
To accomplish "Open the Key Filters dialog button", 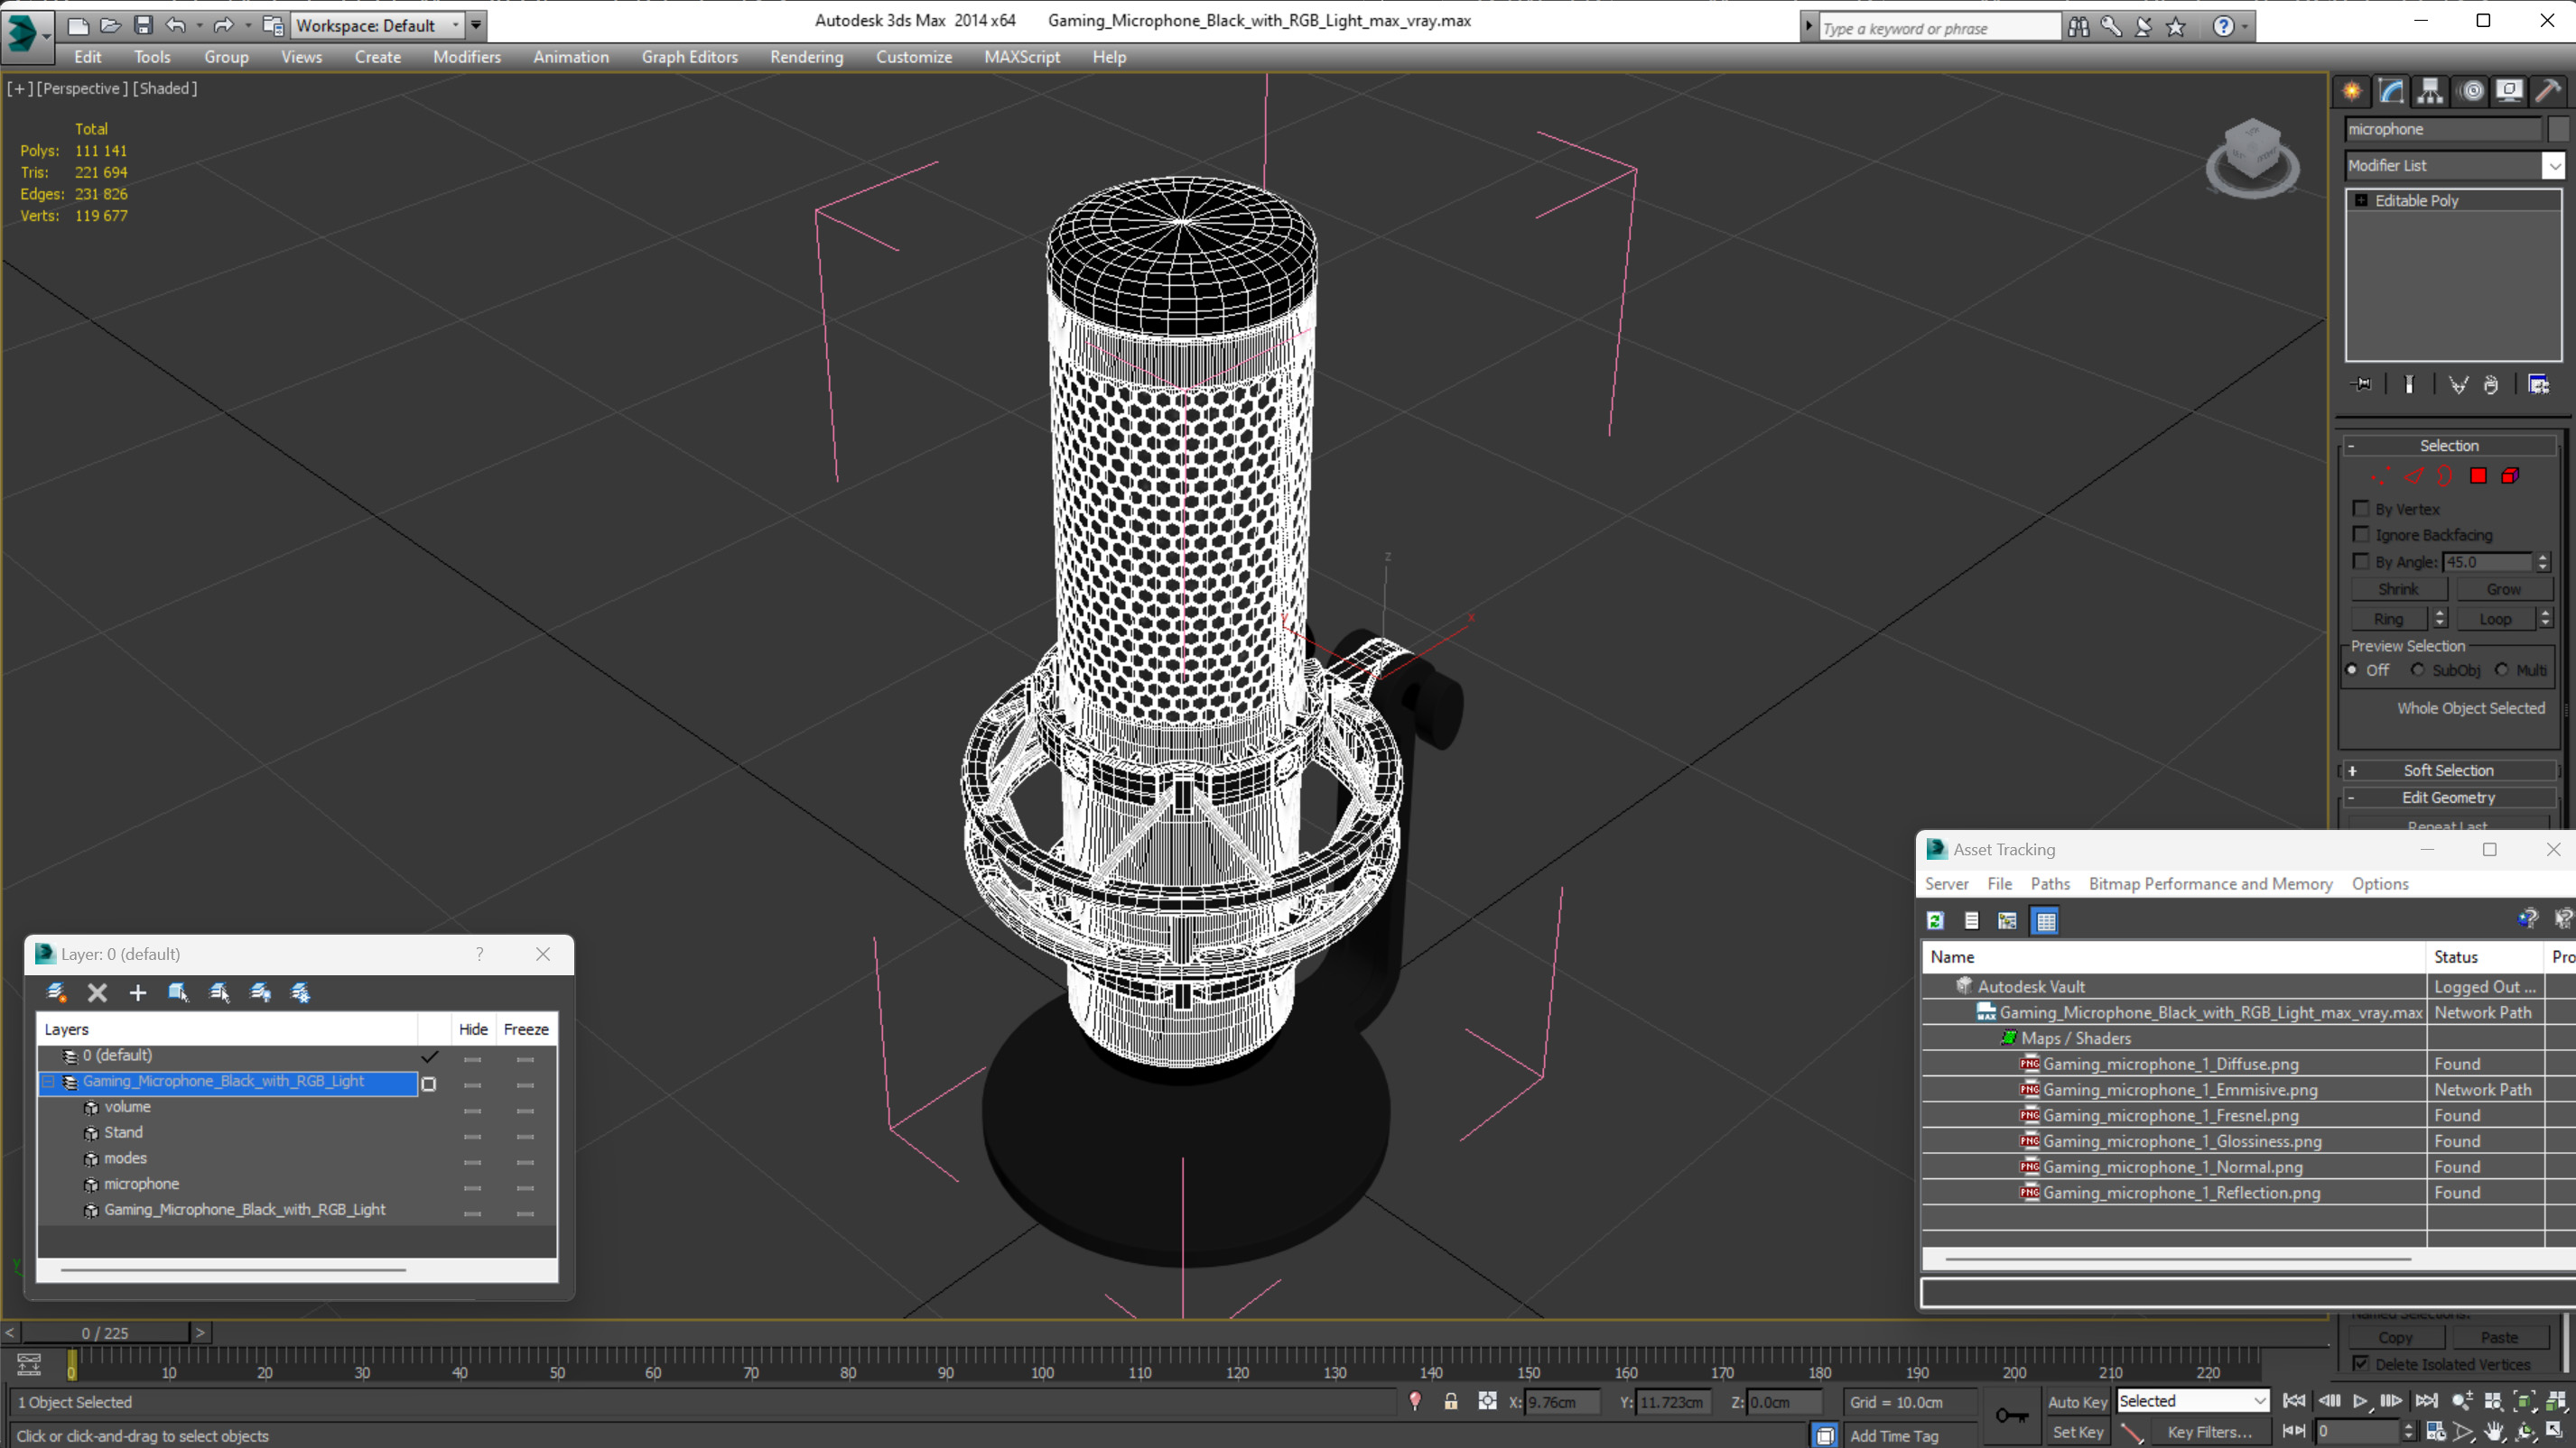I will (2209, 1432).
